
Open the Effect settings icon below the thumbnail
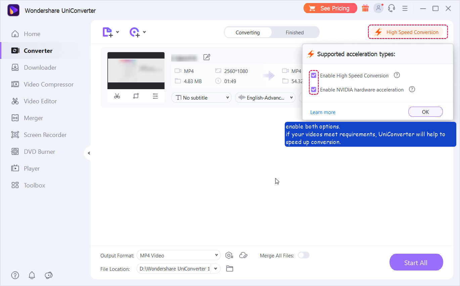155,96
